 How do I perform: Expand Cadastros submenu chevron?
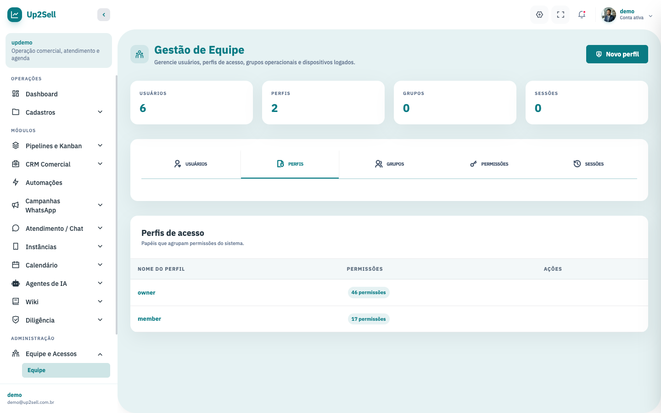[x=100, y=112]
